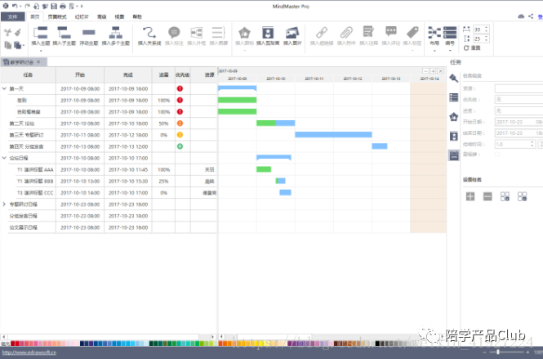Click Insert Picture (插入图片) icon
Viewport: 543px width, 359px height.
tap(292, 33)
